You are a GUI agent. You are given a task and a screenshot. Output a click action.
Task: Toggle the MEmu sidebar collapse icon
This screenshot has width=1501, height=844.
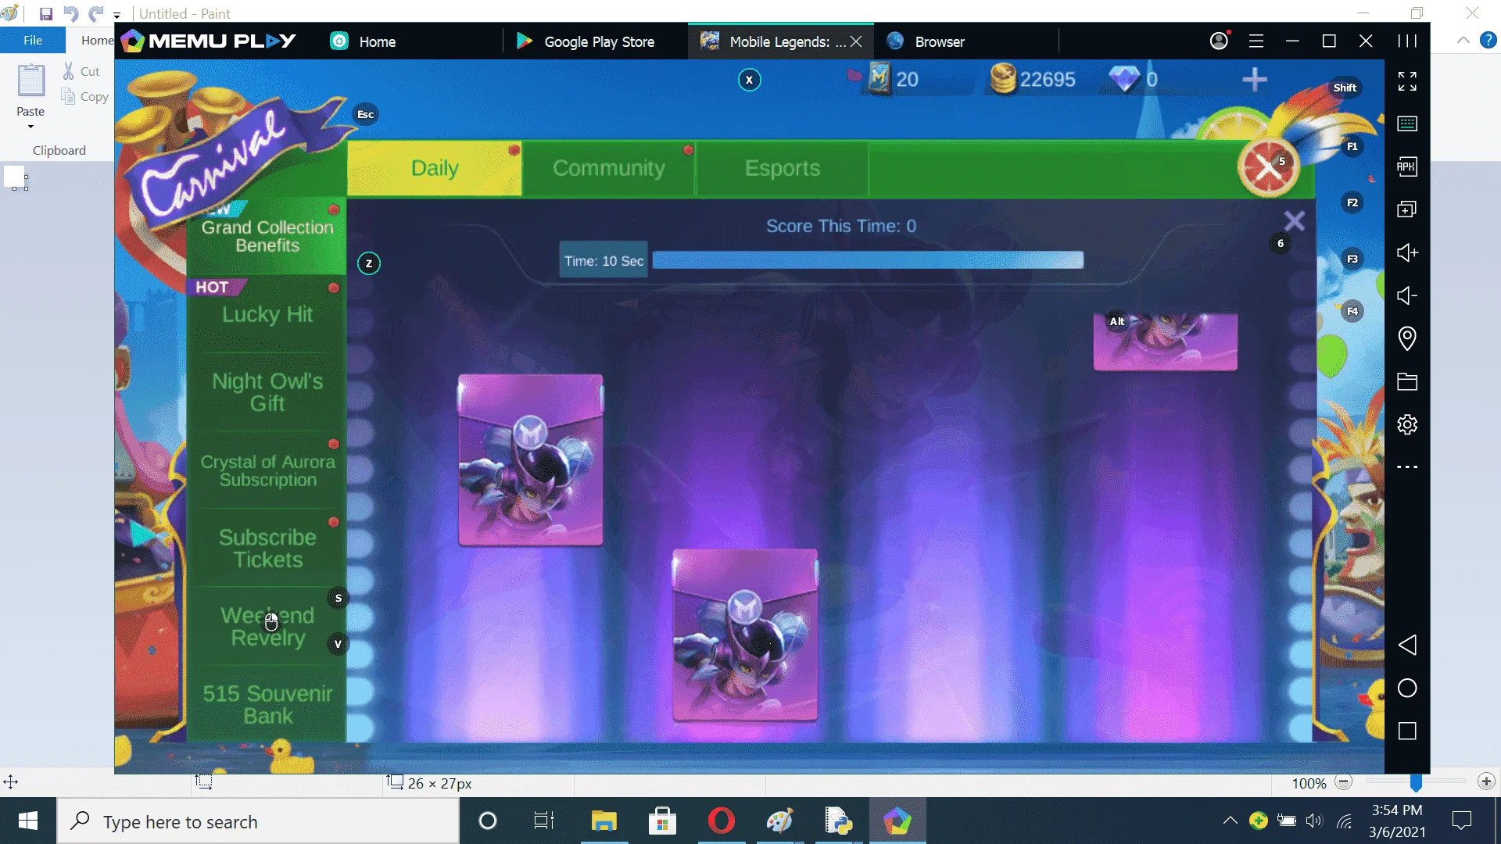1407,41
